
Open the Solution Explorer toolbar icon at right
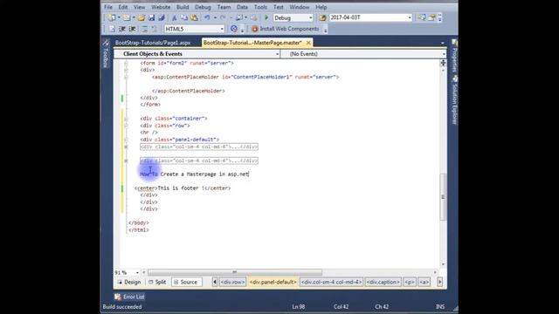click(422, 17)
